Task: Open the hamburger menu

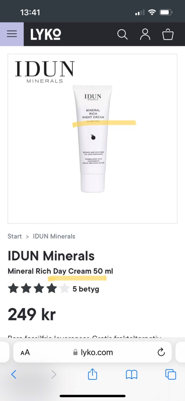Action: pyautogui.click(x=12, y=34)
